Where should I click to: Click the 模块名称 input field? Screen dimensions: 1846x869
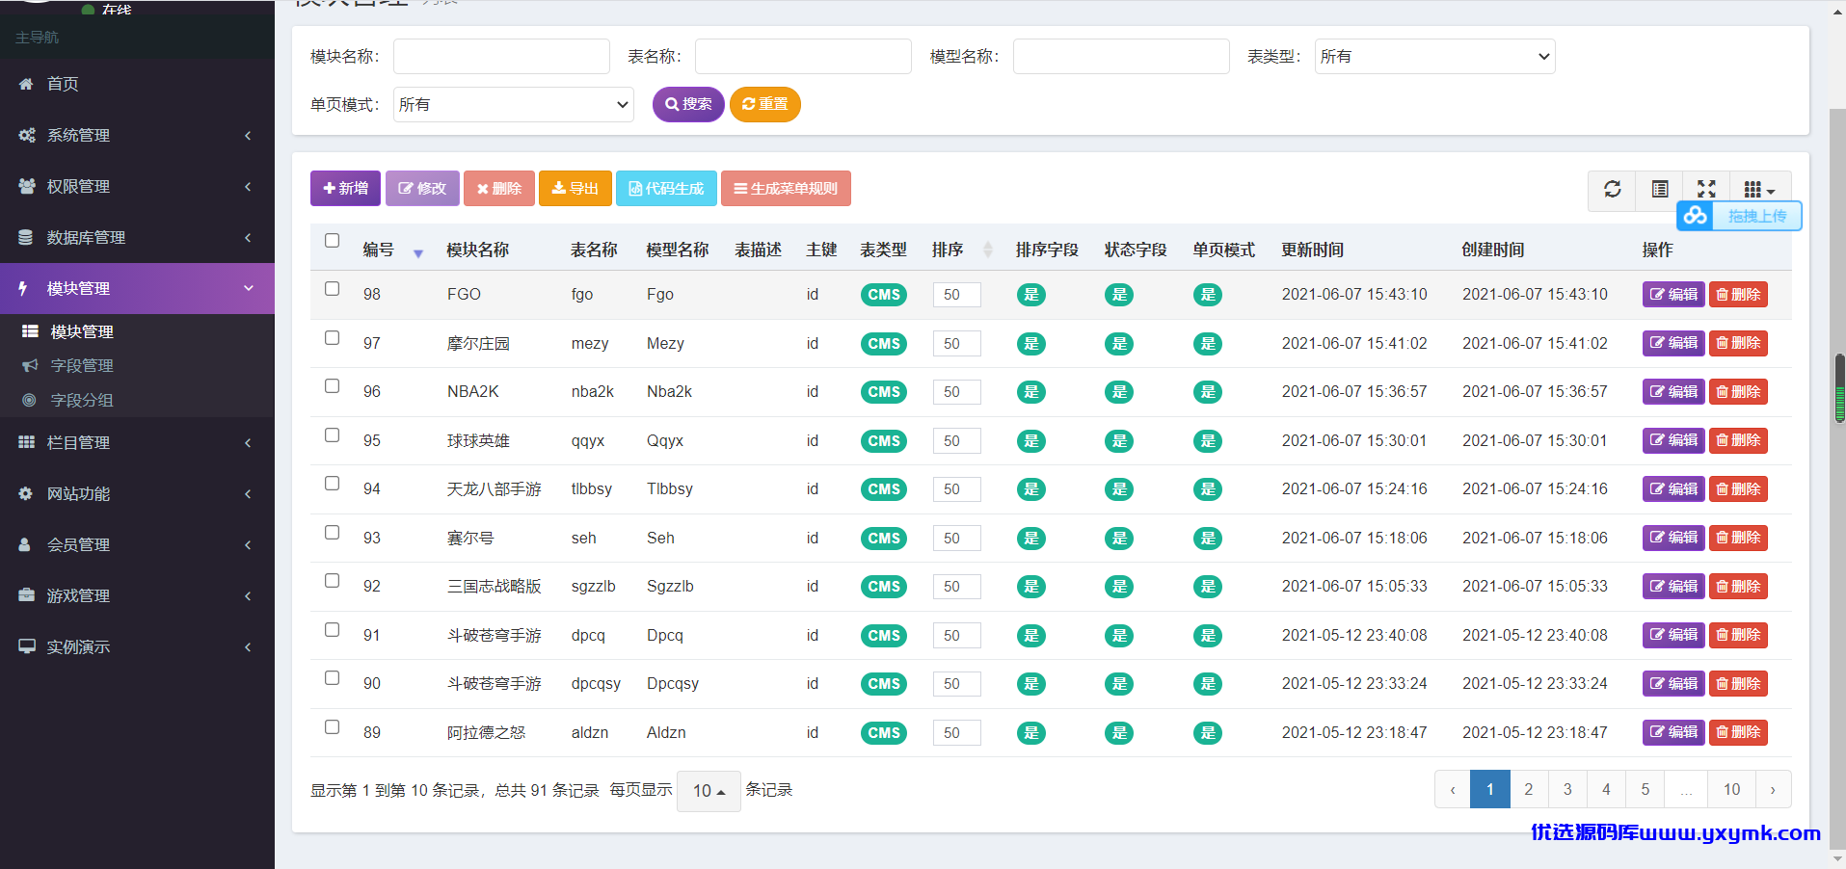[x=501, y=57]
